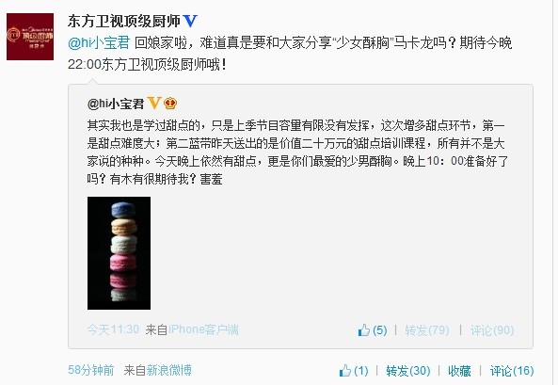The image size is (558, 385).
Task: Like the quoted post with thumbs-up (5)
Action: coord(373,330)
